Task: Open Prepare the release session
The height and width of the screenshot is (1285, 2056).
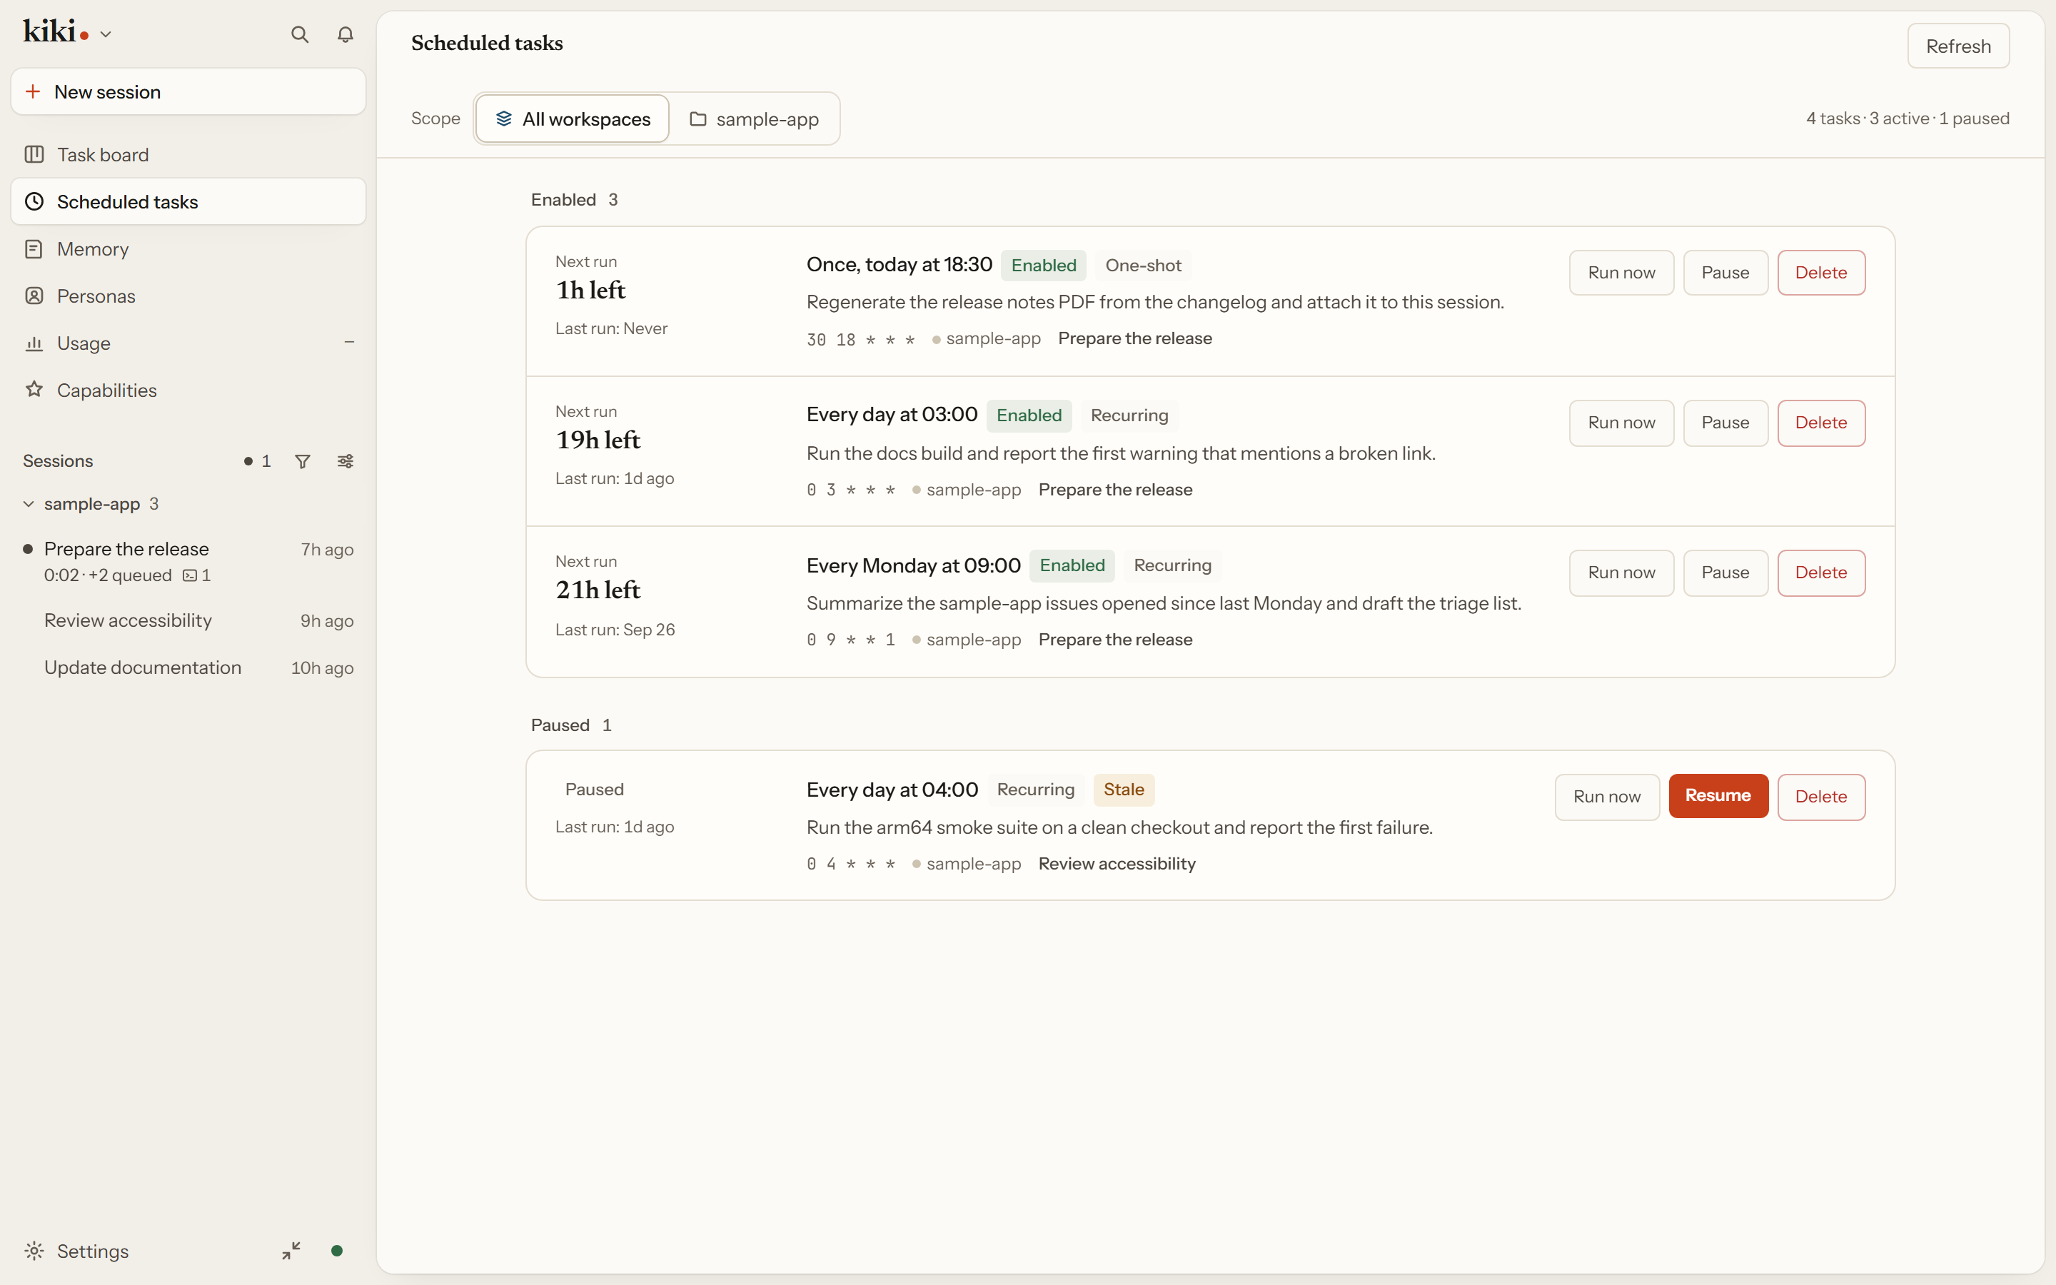Action: click(x=188, y=562)
